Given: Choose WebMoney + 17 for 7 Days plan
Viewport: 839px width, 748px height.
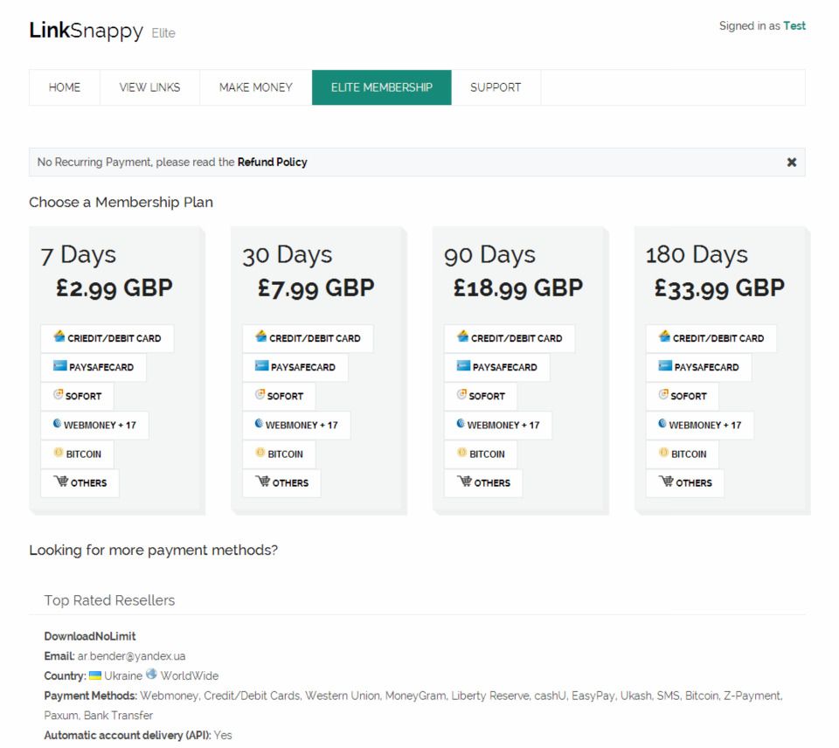Looking at the screenshot, I should click(94, 426).
